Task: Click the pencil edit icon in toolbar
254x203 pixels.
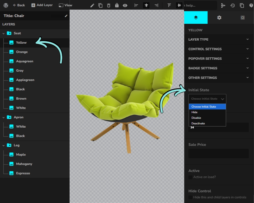Action: click(92, 6)
